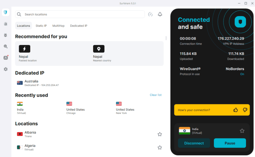The image size is (255, 157).
Task: Click the United States New York flag
Action: pos(119,104)
